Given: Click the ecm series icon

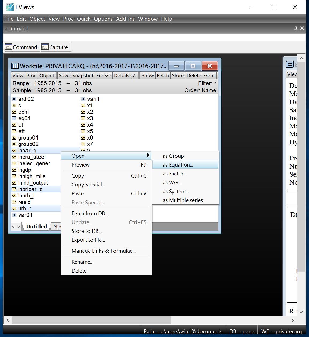Looking at the screenshot, I should click(x=14, y=112).
